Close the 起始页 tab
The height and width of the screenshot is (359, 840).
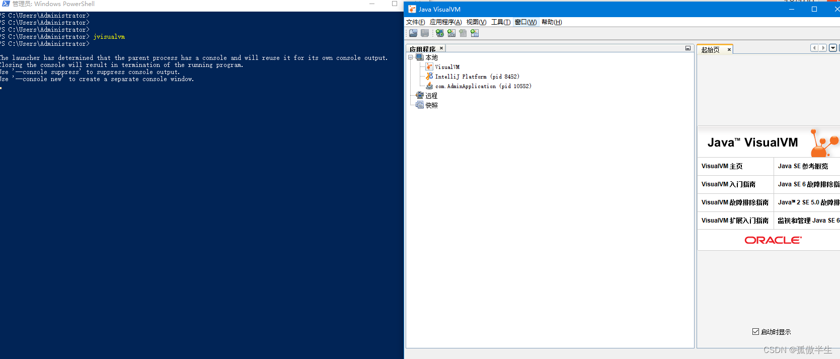click(x=729, y=49)
